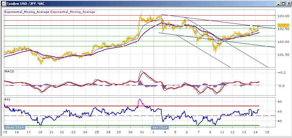292x138 pixels.
Task: Click the RSI panel label
Action: (x=7, y=99)
